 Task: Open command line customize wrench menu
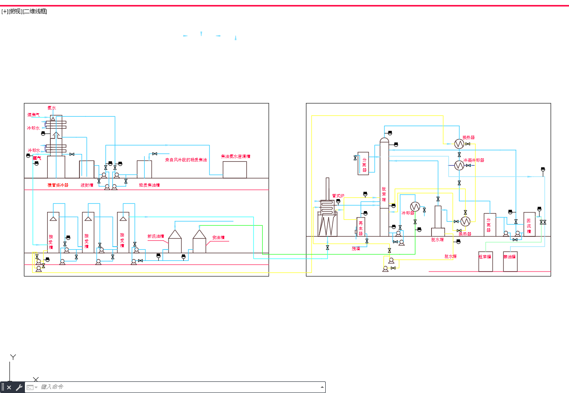[x=19, y=387]
